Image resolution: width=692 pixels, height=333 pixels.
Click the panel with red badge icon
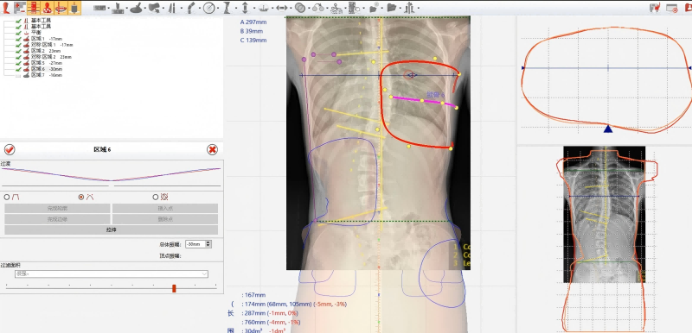pyautogui.click(x=672, y=8)
